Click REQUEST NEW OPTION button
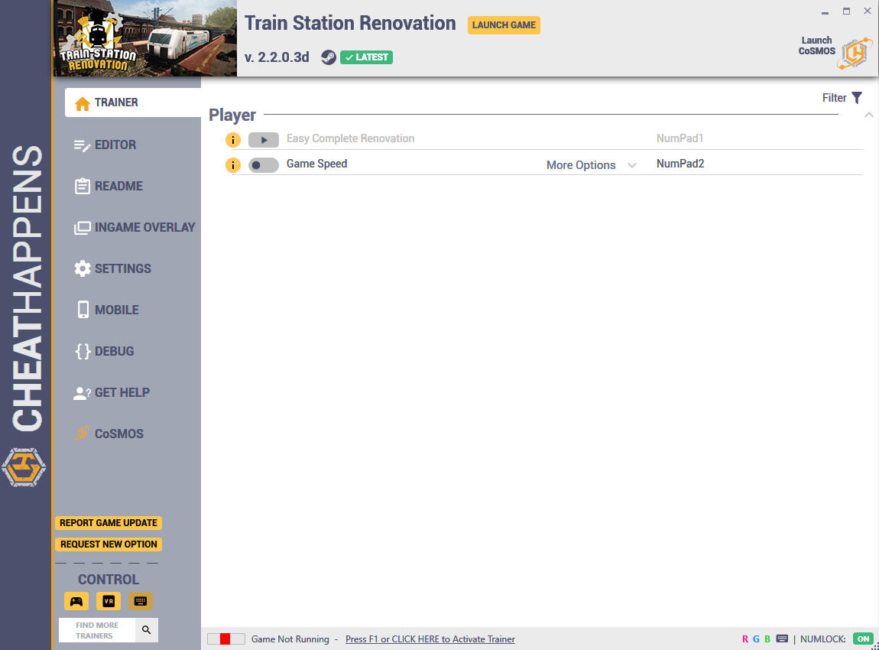 coord(109,544)
